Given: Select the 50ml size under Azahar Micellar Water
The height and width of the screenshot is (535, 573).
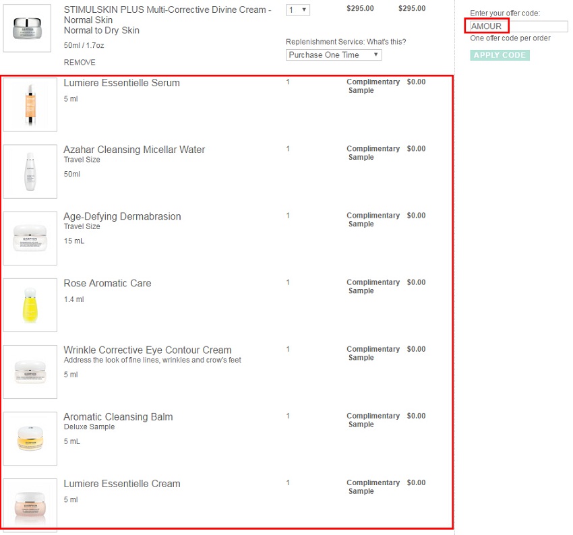Looking at the screenshot, I should point(72,175).
